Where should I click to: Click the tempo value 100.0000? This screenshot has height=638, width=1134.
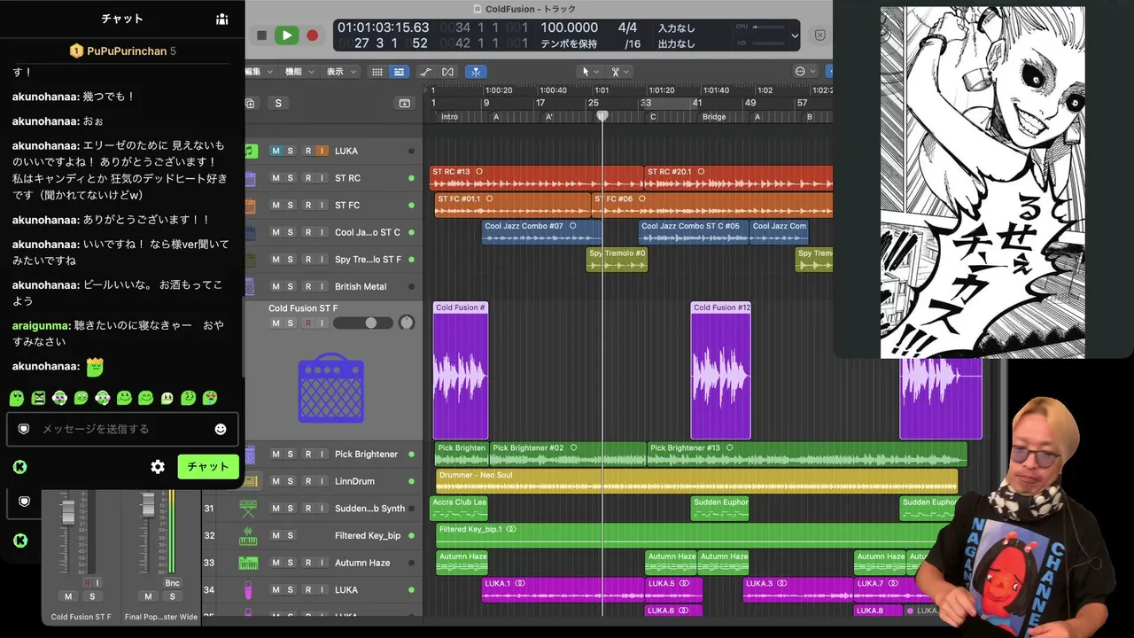pos(569,28)
